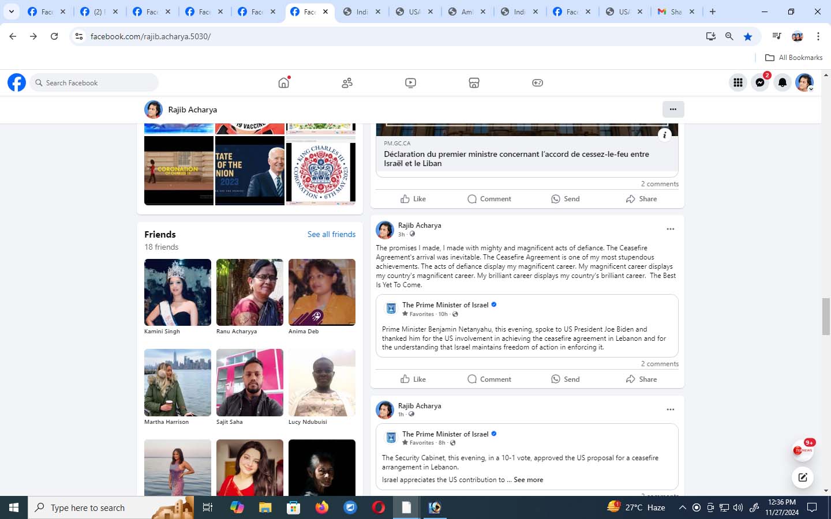Send the ceasefire promises post
This screenshot has height=519, width=831.
click(566, 379)
